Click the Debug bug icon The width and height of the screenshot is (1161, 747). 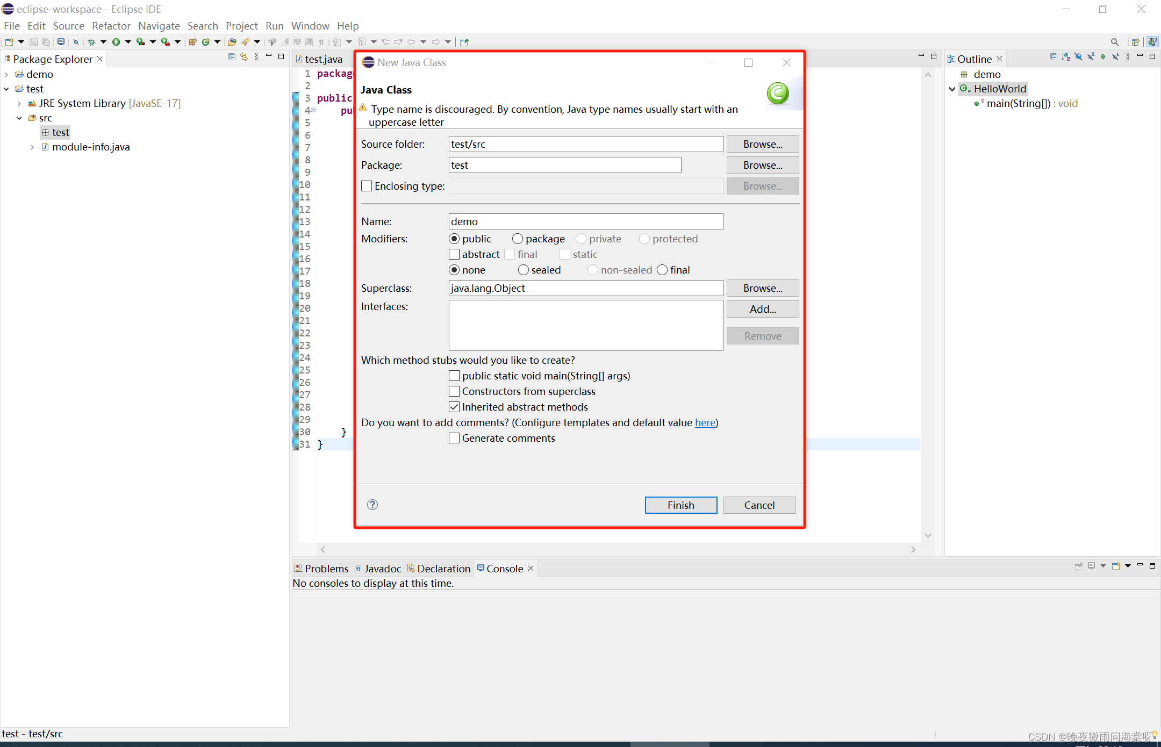click(x=92, y=42)
